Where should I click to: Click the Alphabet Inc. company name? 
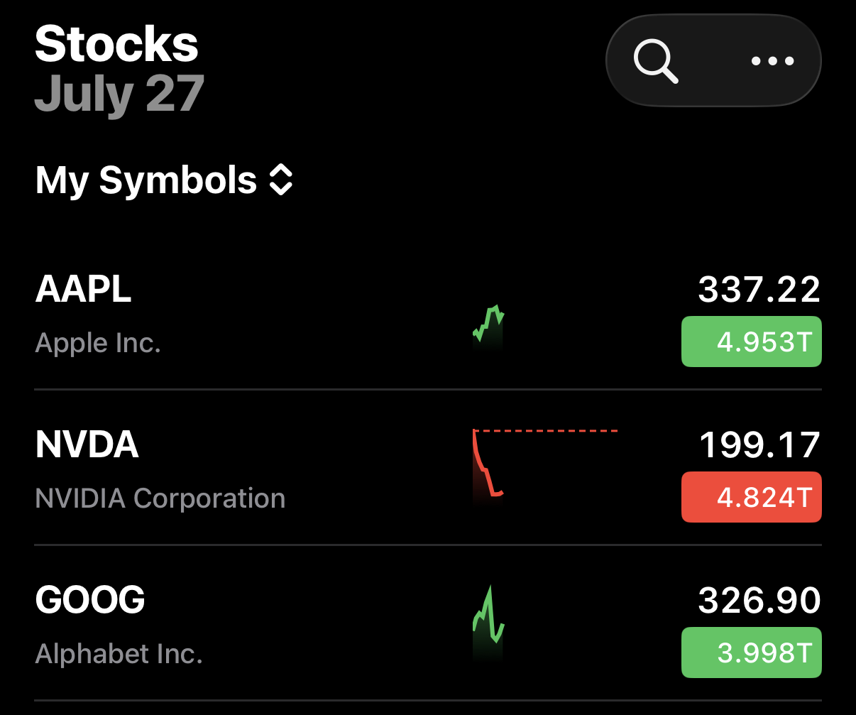[x=119, y=654]
